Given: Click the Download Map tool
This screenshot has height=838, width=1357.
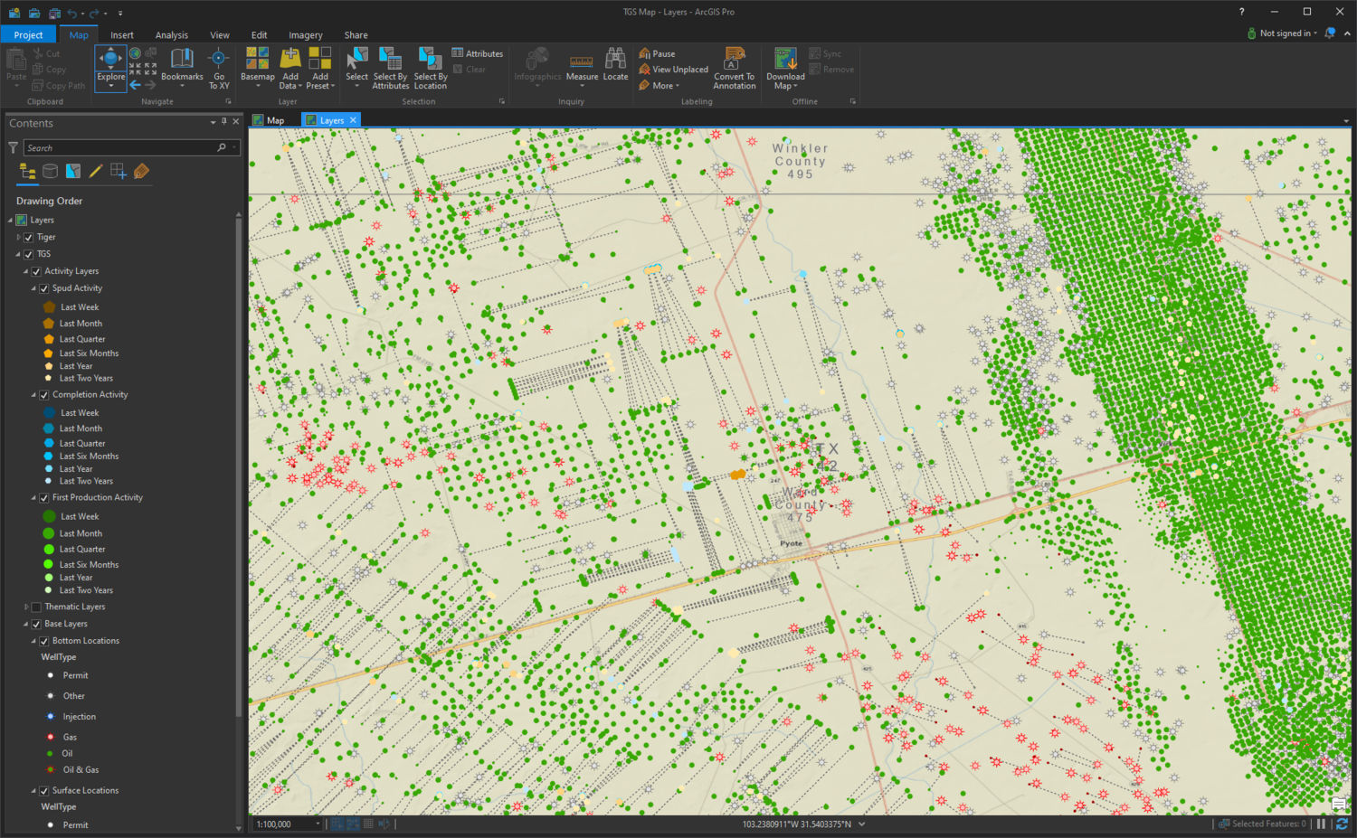Looking at the screenshot, I should (785, 68).
